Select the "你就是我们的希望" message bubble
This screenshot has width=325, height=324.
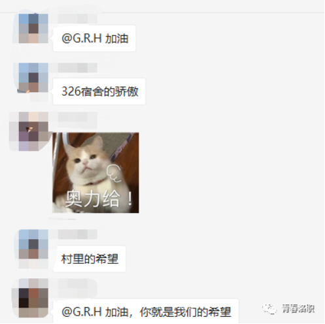click(146, 312)
